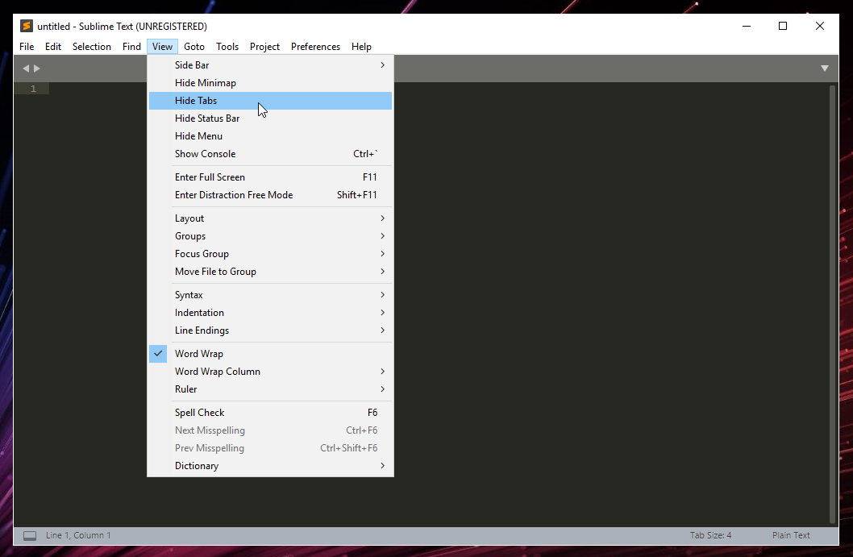Open the File menu
The width and height of the screenshot is (853, 557).
click(27, 47)
